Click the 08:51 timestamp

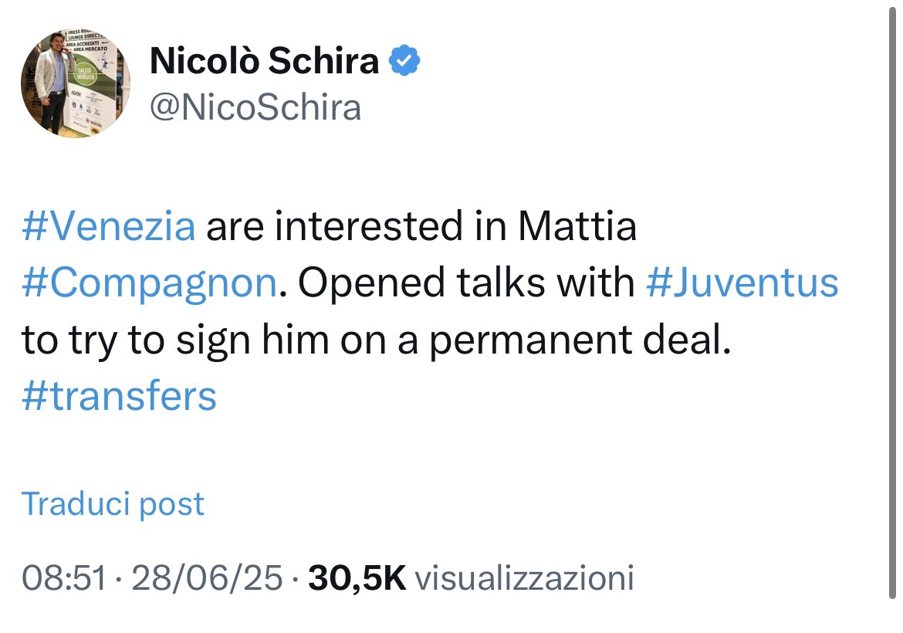[x=63, y=578]
